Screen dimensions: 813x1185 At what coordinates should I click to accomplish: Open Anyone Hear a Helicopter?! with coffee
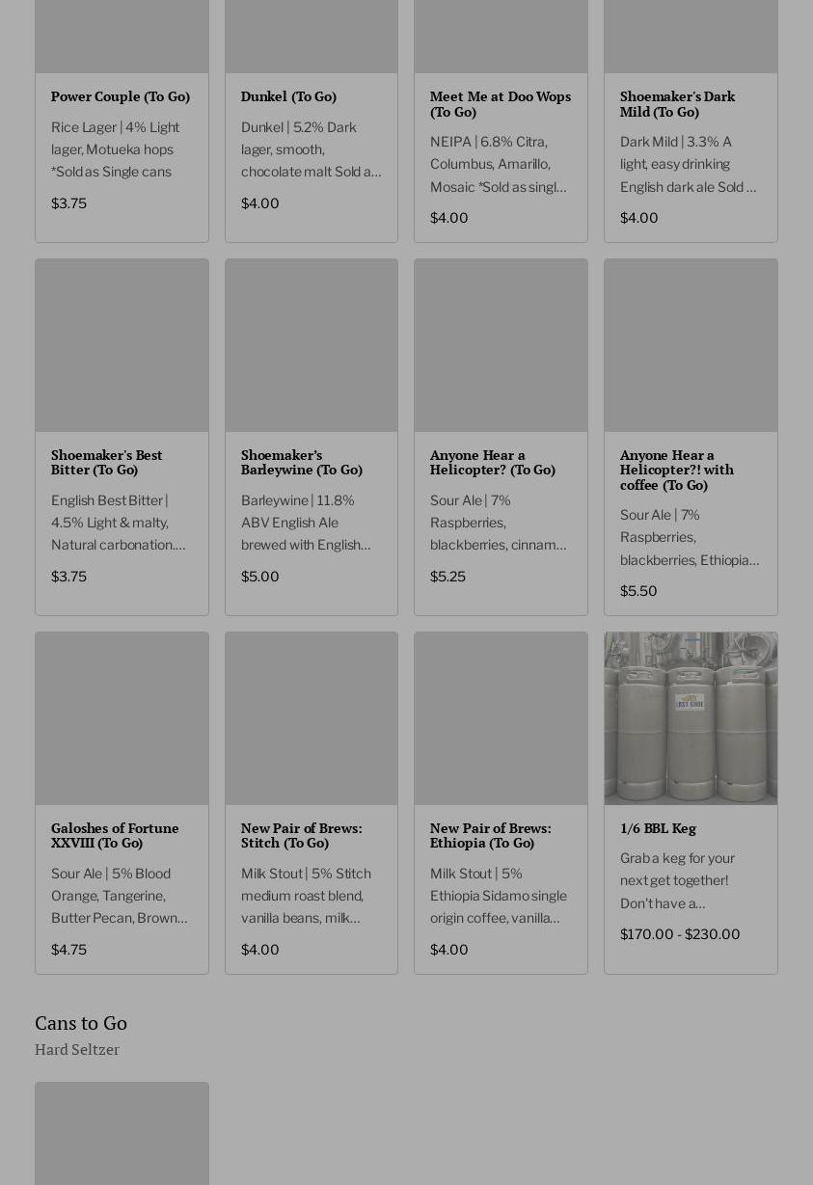click(x=676, y=470)
